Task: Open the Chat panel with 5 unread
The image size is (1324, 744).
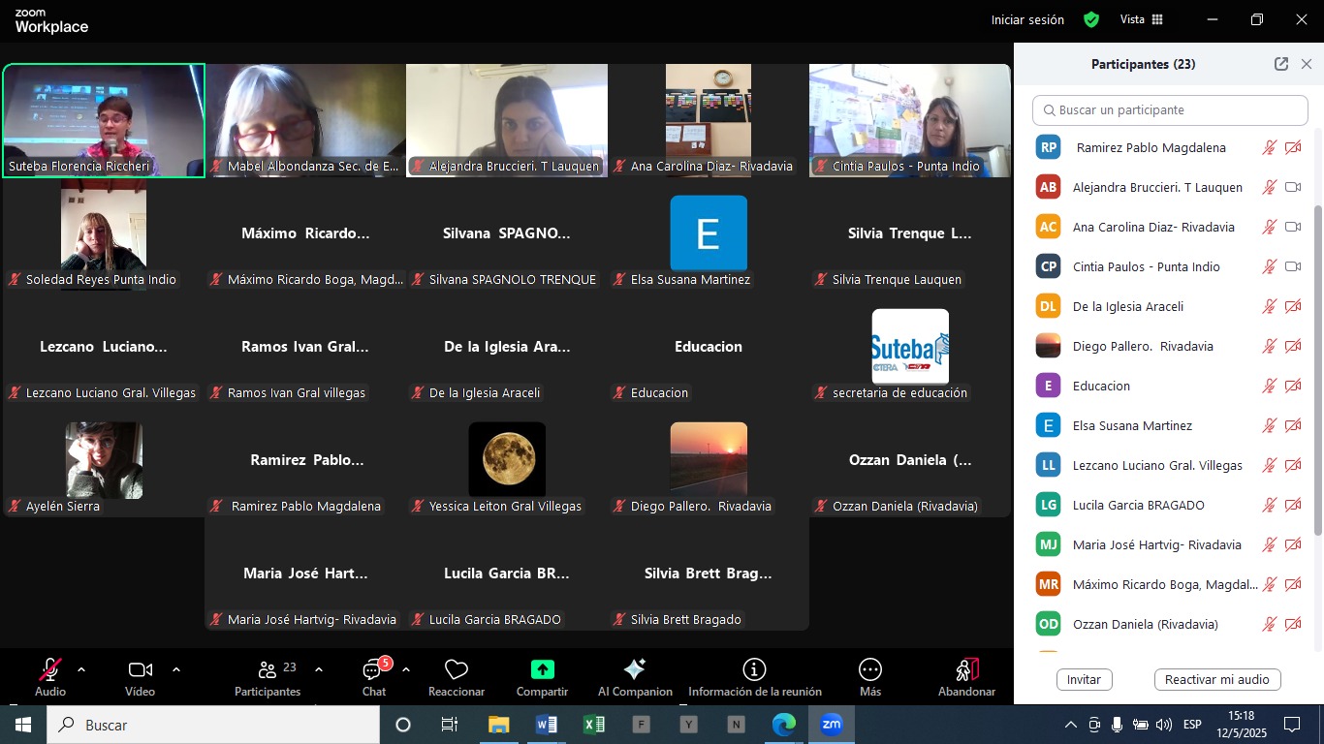Action: (374, 676)
